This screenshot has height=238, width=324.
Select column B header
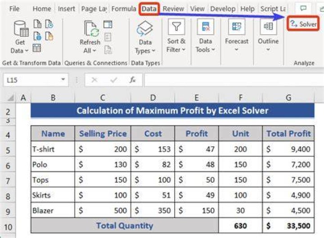[53, 98]
